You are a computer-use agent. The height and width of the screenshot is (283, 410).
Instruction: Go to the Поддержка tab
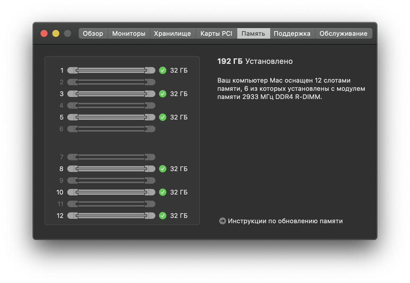pos(292,33)
